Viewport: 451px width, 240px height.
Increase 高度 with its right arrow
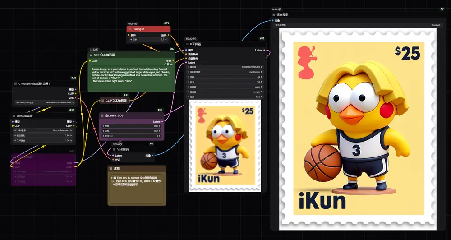click(160, 131)
